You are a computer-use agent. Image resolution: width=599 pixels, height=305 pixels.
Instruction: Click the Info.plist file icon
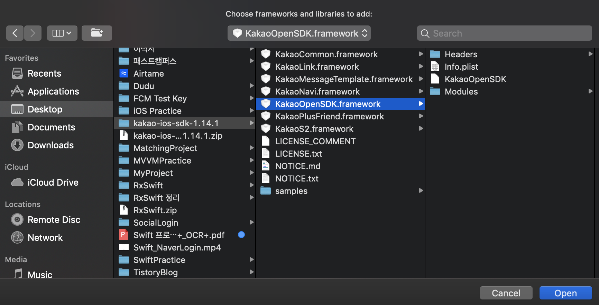pos(435,67)
